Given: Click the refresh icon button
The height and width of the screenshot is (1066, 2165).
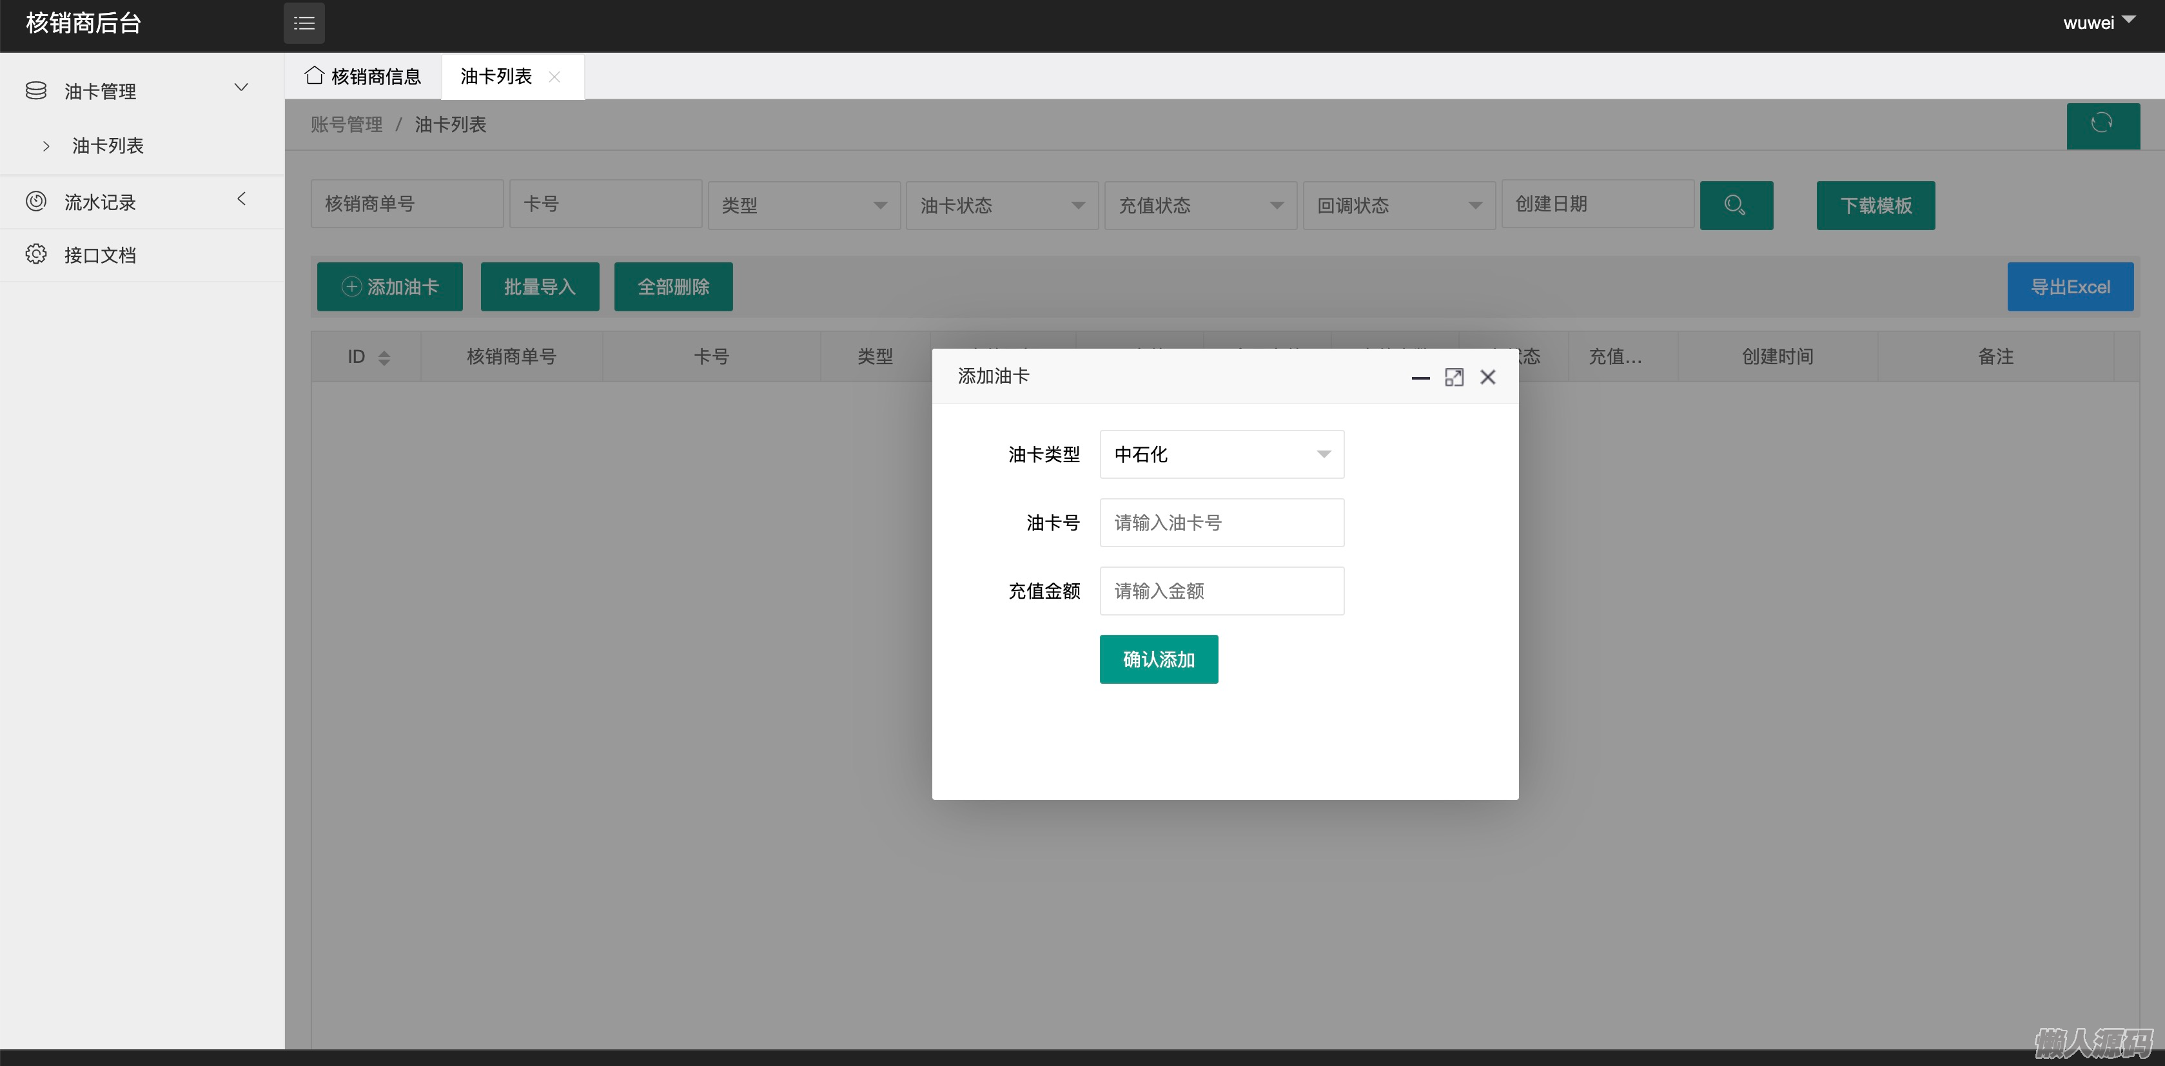Looking at the screenshot, I should (x=2102, y=124).
